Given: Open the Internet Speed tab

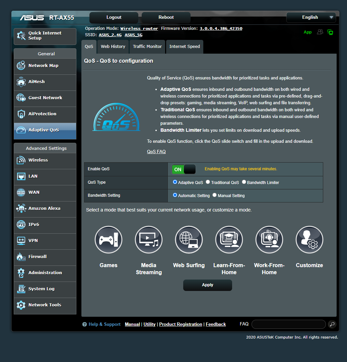Looking at the screenshot, I should point(185,47).
